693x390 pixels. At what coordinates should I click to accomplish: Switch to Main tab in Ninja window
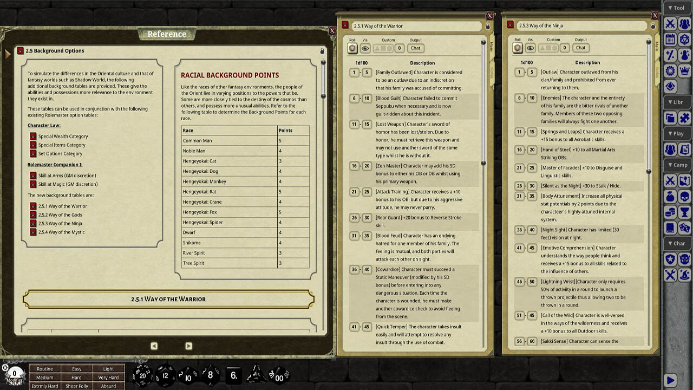(x=657, y=47)
